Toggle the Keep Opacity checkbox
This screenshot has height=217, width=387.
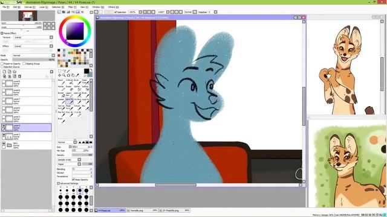[x=73, y=180]
